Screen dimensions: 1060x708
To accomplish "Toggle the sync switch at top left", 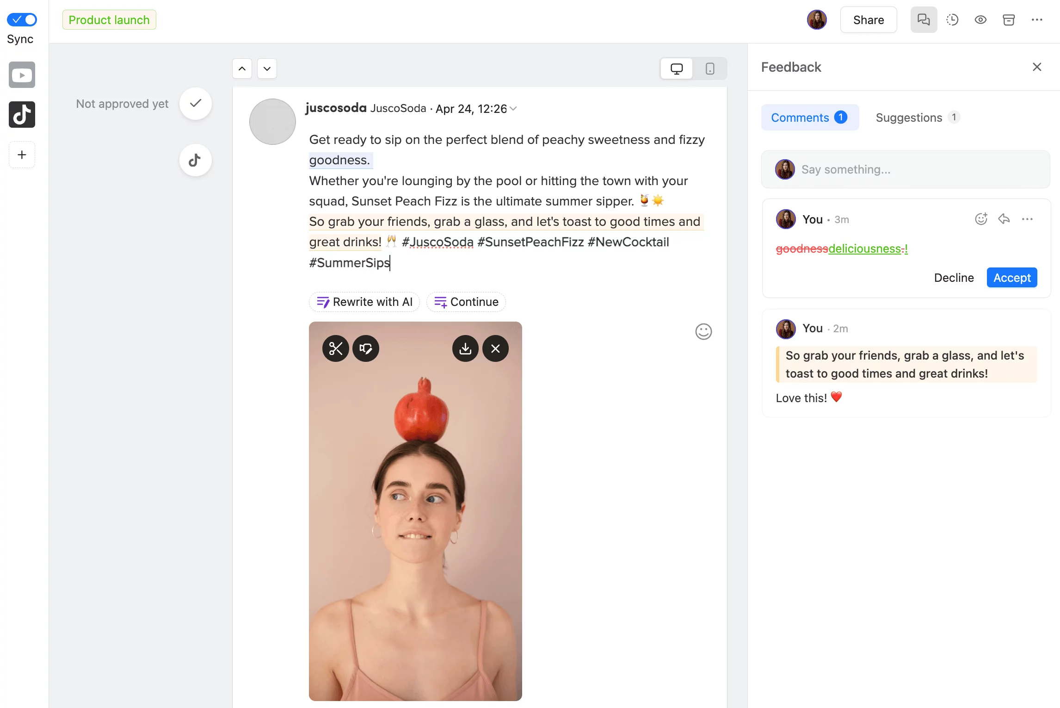I will (22, 19).
